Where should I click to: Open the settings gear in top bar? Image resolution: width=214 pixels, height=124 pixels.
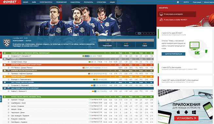pos(178,2)
